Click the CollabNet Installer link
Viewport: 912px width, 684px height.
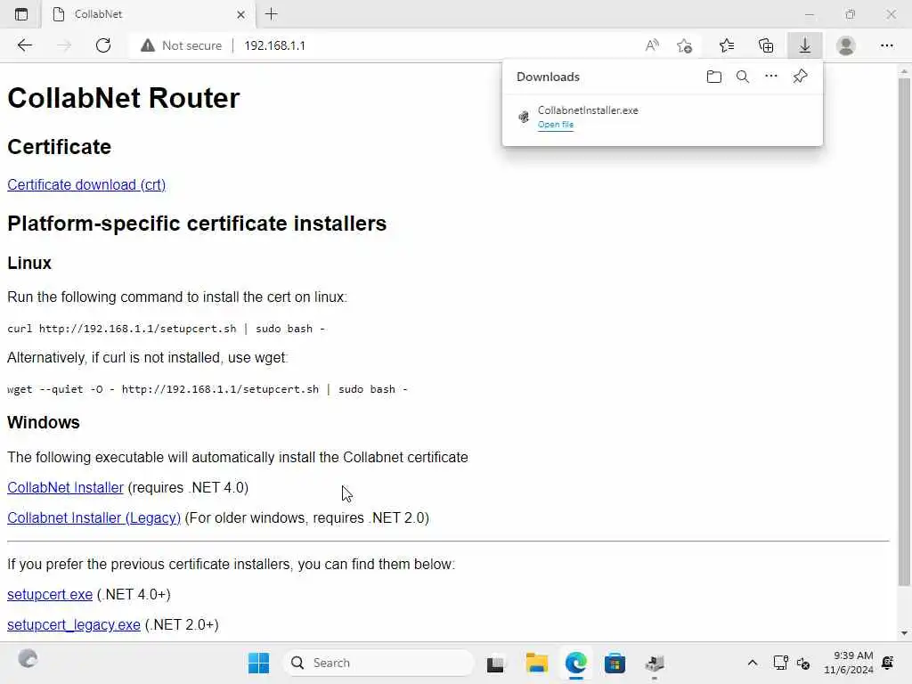point(65,487)
